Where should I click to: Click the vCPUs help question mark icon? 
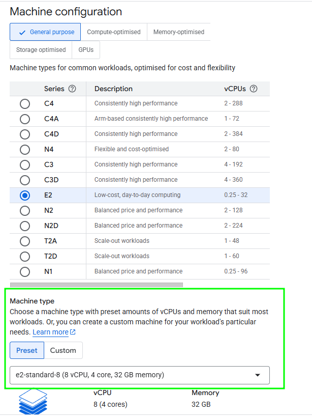point(254,89)
